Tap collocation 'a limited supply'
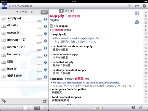148x111 pixels. tap(63, 62)
